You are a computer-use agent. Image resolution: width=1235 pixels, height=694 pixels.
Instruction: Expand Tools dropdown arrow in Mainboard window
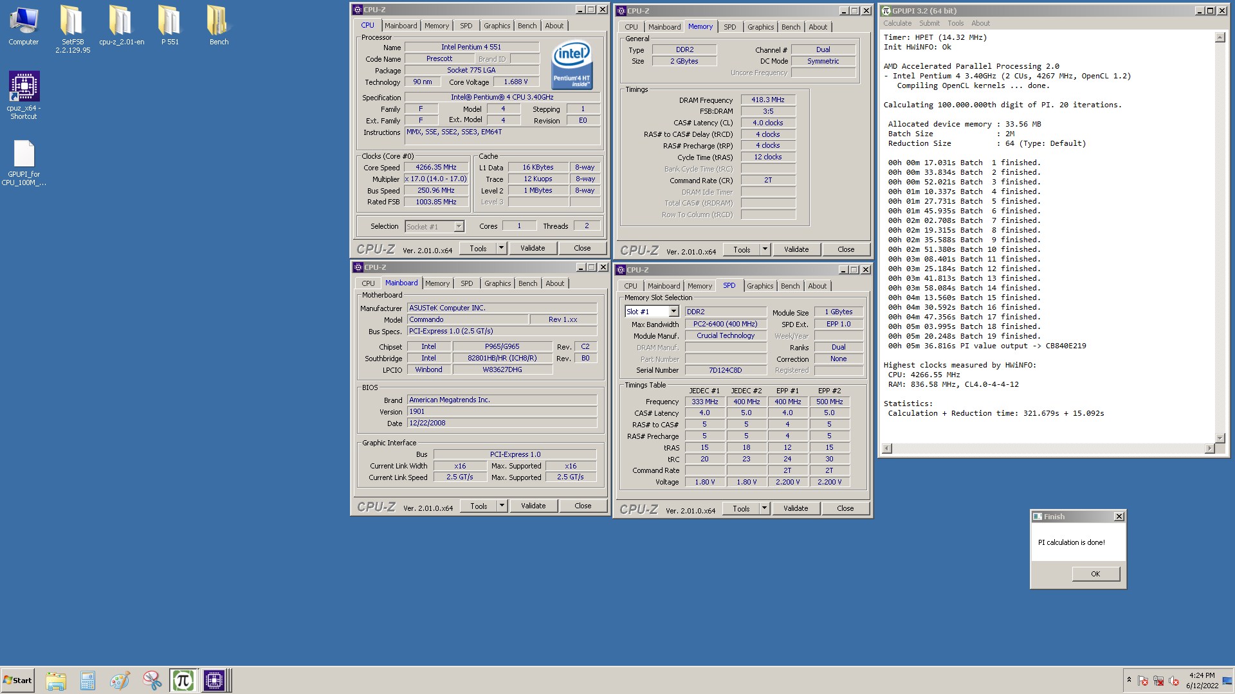(x=502, y=506)
